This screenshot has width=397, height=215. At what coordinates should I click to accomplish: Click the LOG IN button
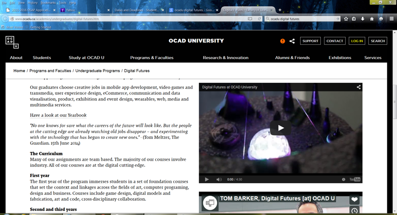click(357, 41)
